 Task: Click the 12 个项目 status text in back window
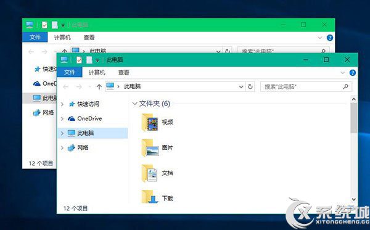[x=41, y=163]
